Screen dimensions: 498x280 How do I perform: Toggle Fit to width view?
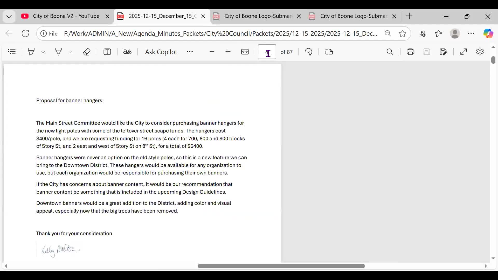tap(245, 52)
